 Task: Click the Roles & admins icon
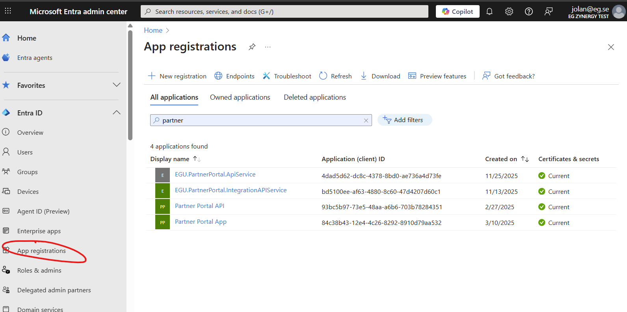[x=6, y=270]
